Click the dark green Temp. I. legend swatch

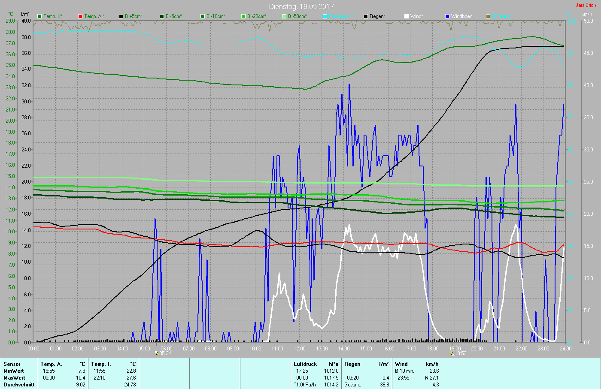coord(39,16)
